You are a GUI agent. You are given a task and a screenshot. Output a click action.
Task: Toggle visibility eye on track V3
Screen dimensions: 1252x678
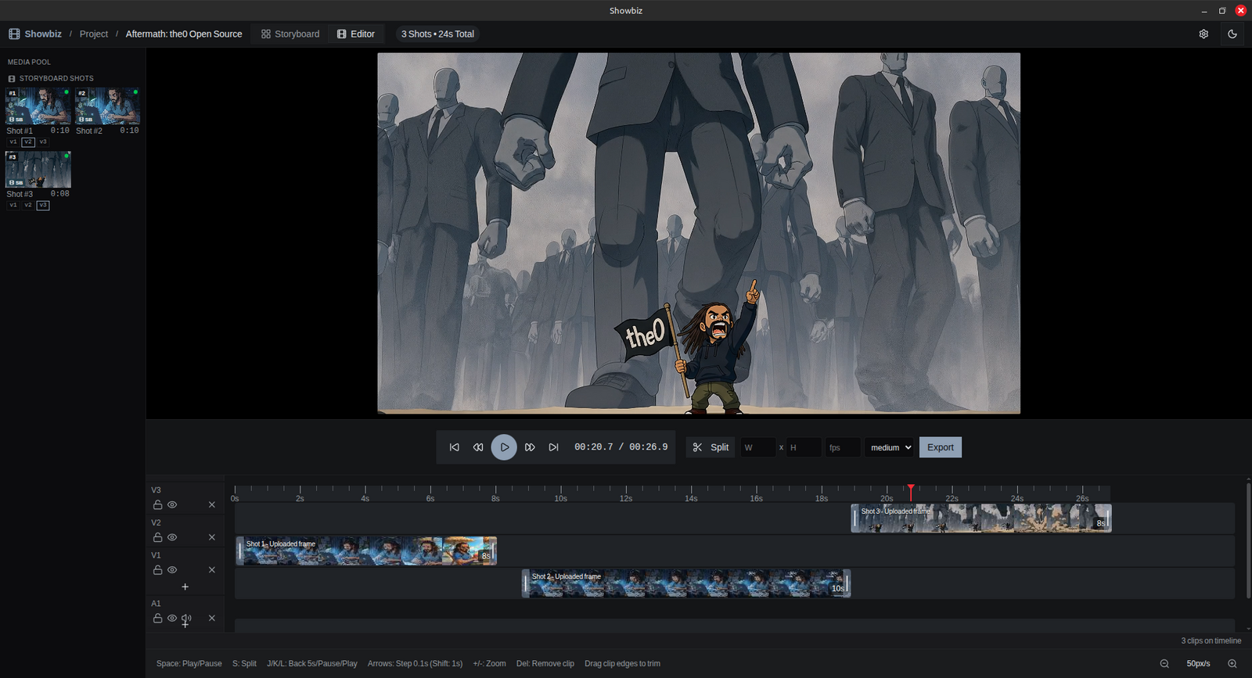tap(172, 504)
